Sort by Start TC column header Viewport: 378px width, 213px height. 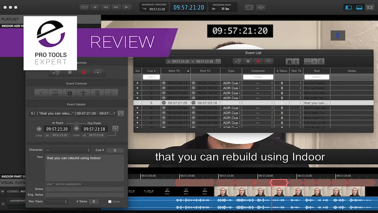[x=176, y=71]
